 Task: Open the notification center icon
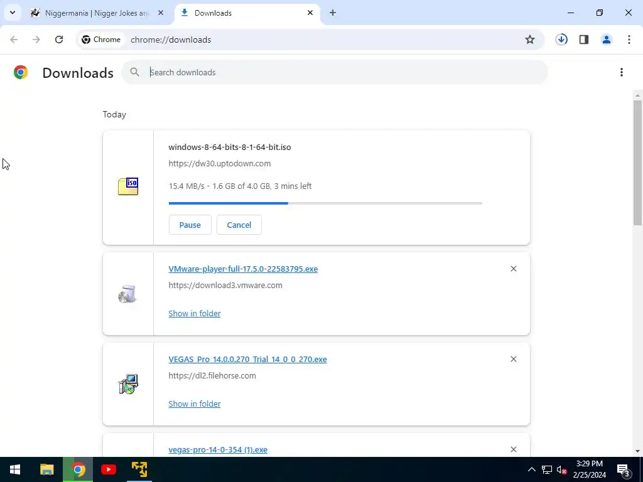click(x=624, y=469)
